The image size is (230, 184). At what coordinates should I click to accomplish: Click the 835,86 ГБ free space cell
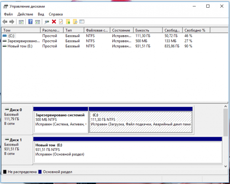[172, 46]
